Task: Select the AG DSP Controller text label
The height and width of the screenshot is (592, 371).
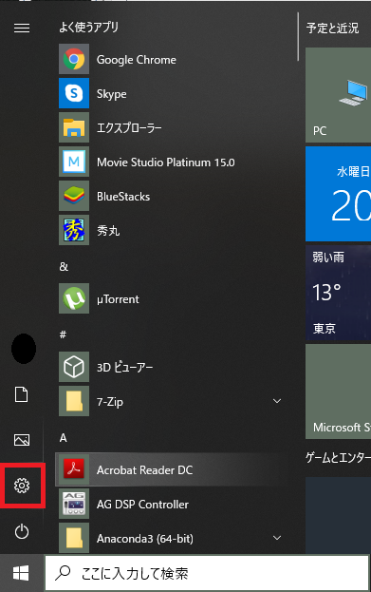Action: [x=142, y=504]
